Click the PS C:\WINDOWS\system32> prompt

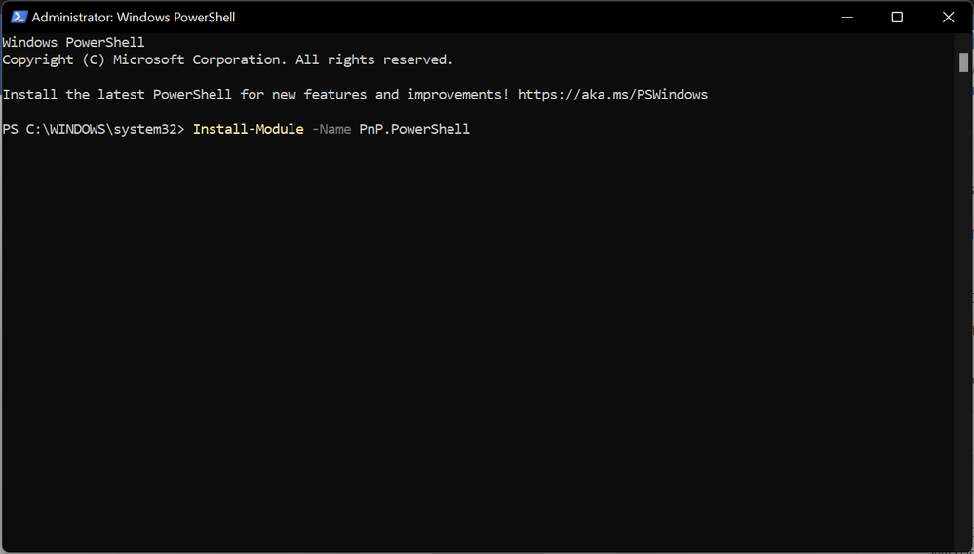pyautogui.click(x=93, y=129)
